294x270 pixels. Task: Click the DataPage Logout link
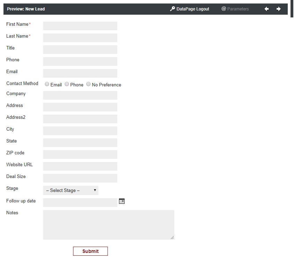tap(193, 9)
